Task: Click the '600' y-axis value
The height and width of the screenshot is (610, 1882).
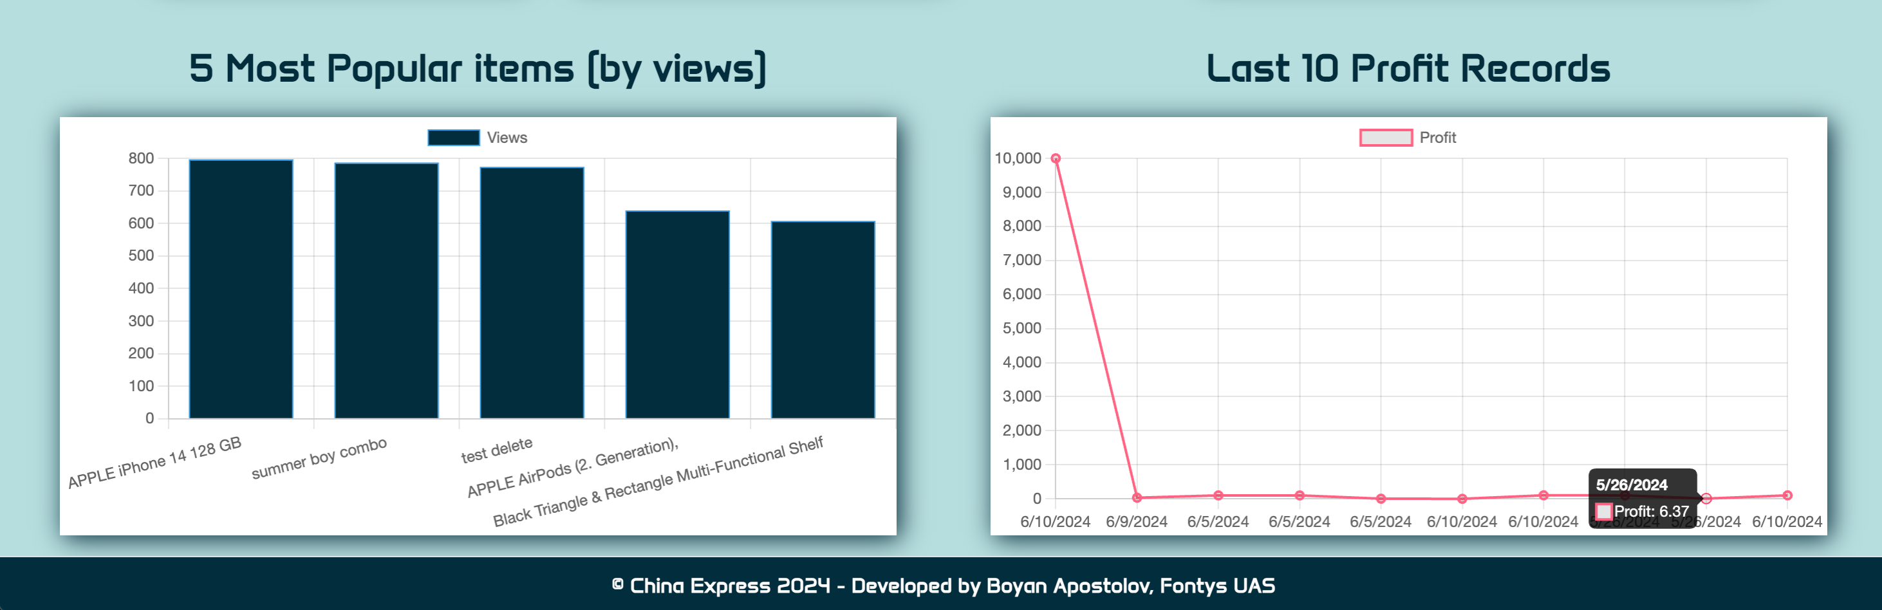Action: pyautogui.click(x=141, y=223)
